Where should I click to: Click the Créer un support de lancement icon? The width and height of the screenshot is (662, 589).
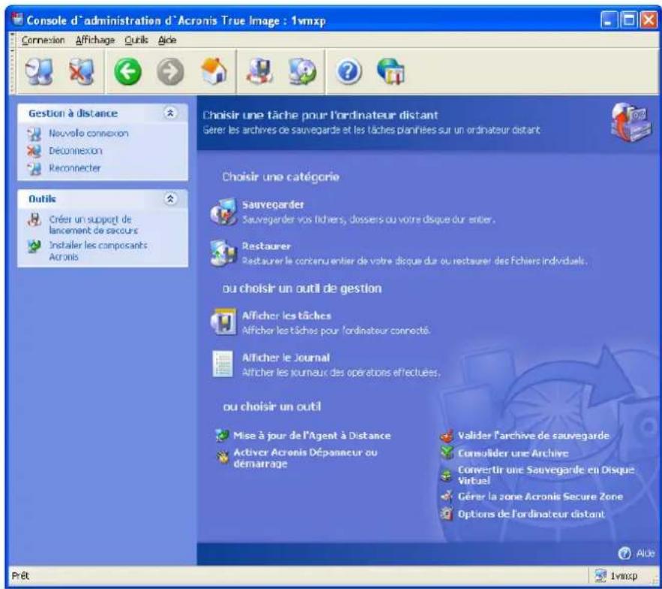pos(35,219)
